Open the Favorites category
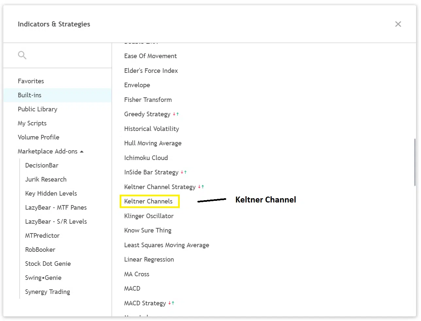 (31, 81)
